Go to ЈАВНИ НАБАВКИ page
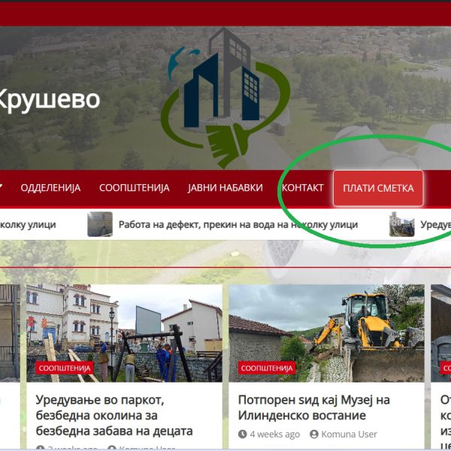Viewport: 451px width, 451px height. pos(225,188)
